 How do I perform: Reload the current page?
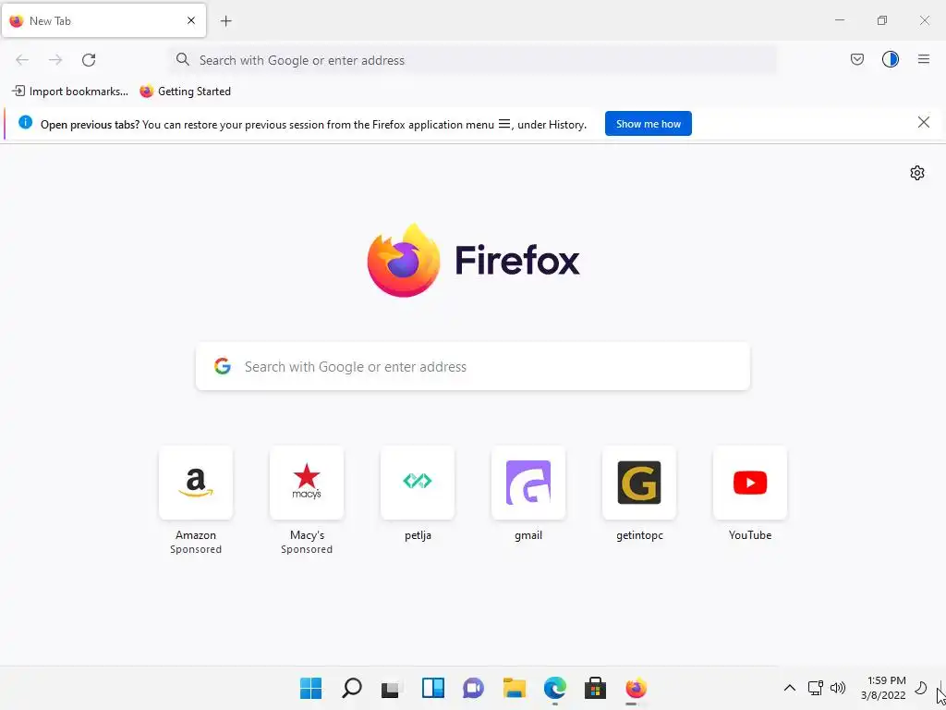click(x=89, y=60)
